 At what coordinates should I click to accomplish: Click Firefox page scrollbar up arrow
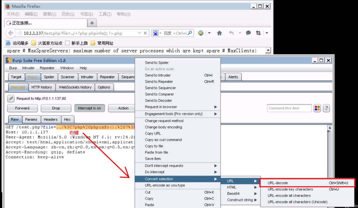[268, 50]
